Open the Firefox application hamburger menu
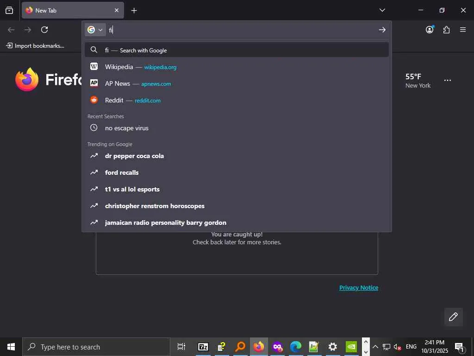This screenshot has height=356, width=474. point(463,30)
